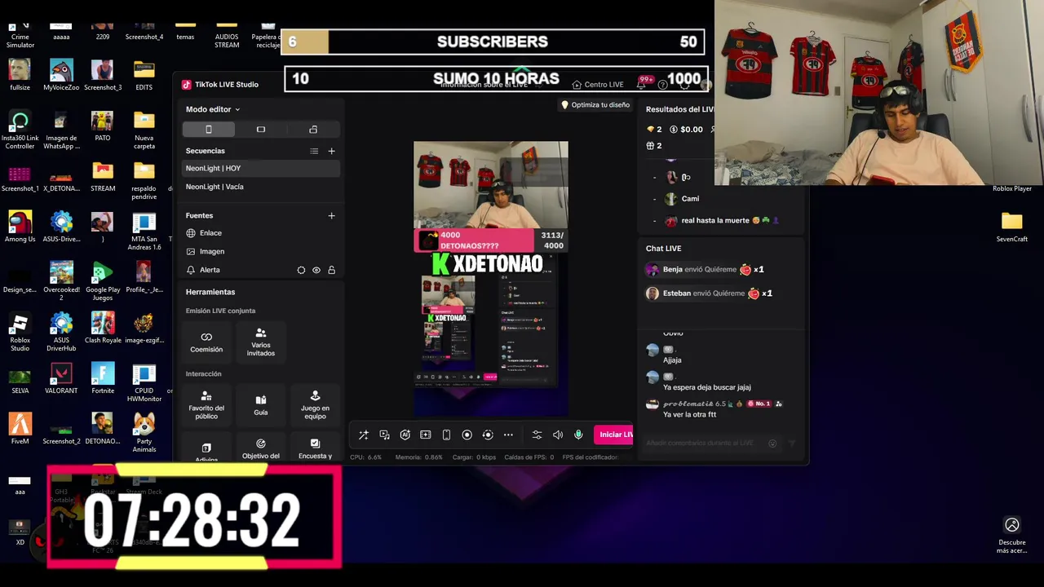Click the Iniciar LIVE button
Image resolution: width=1044 pixels, height=587 pixels.
pos(613,435)
